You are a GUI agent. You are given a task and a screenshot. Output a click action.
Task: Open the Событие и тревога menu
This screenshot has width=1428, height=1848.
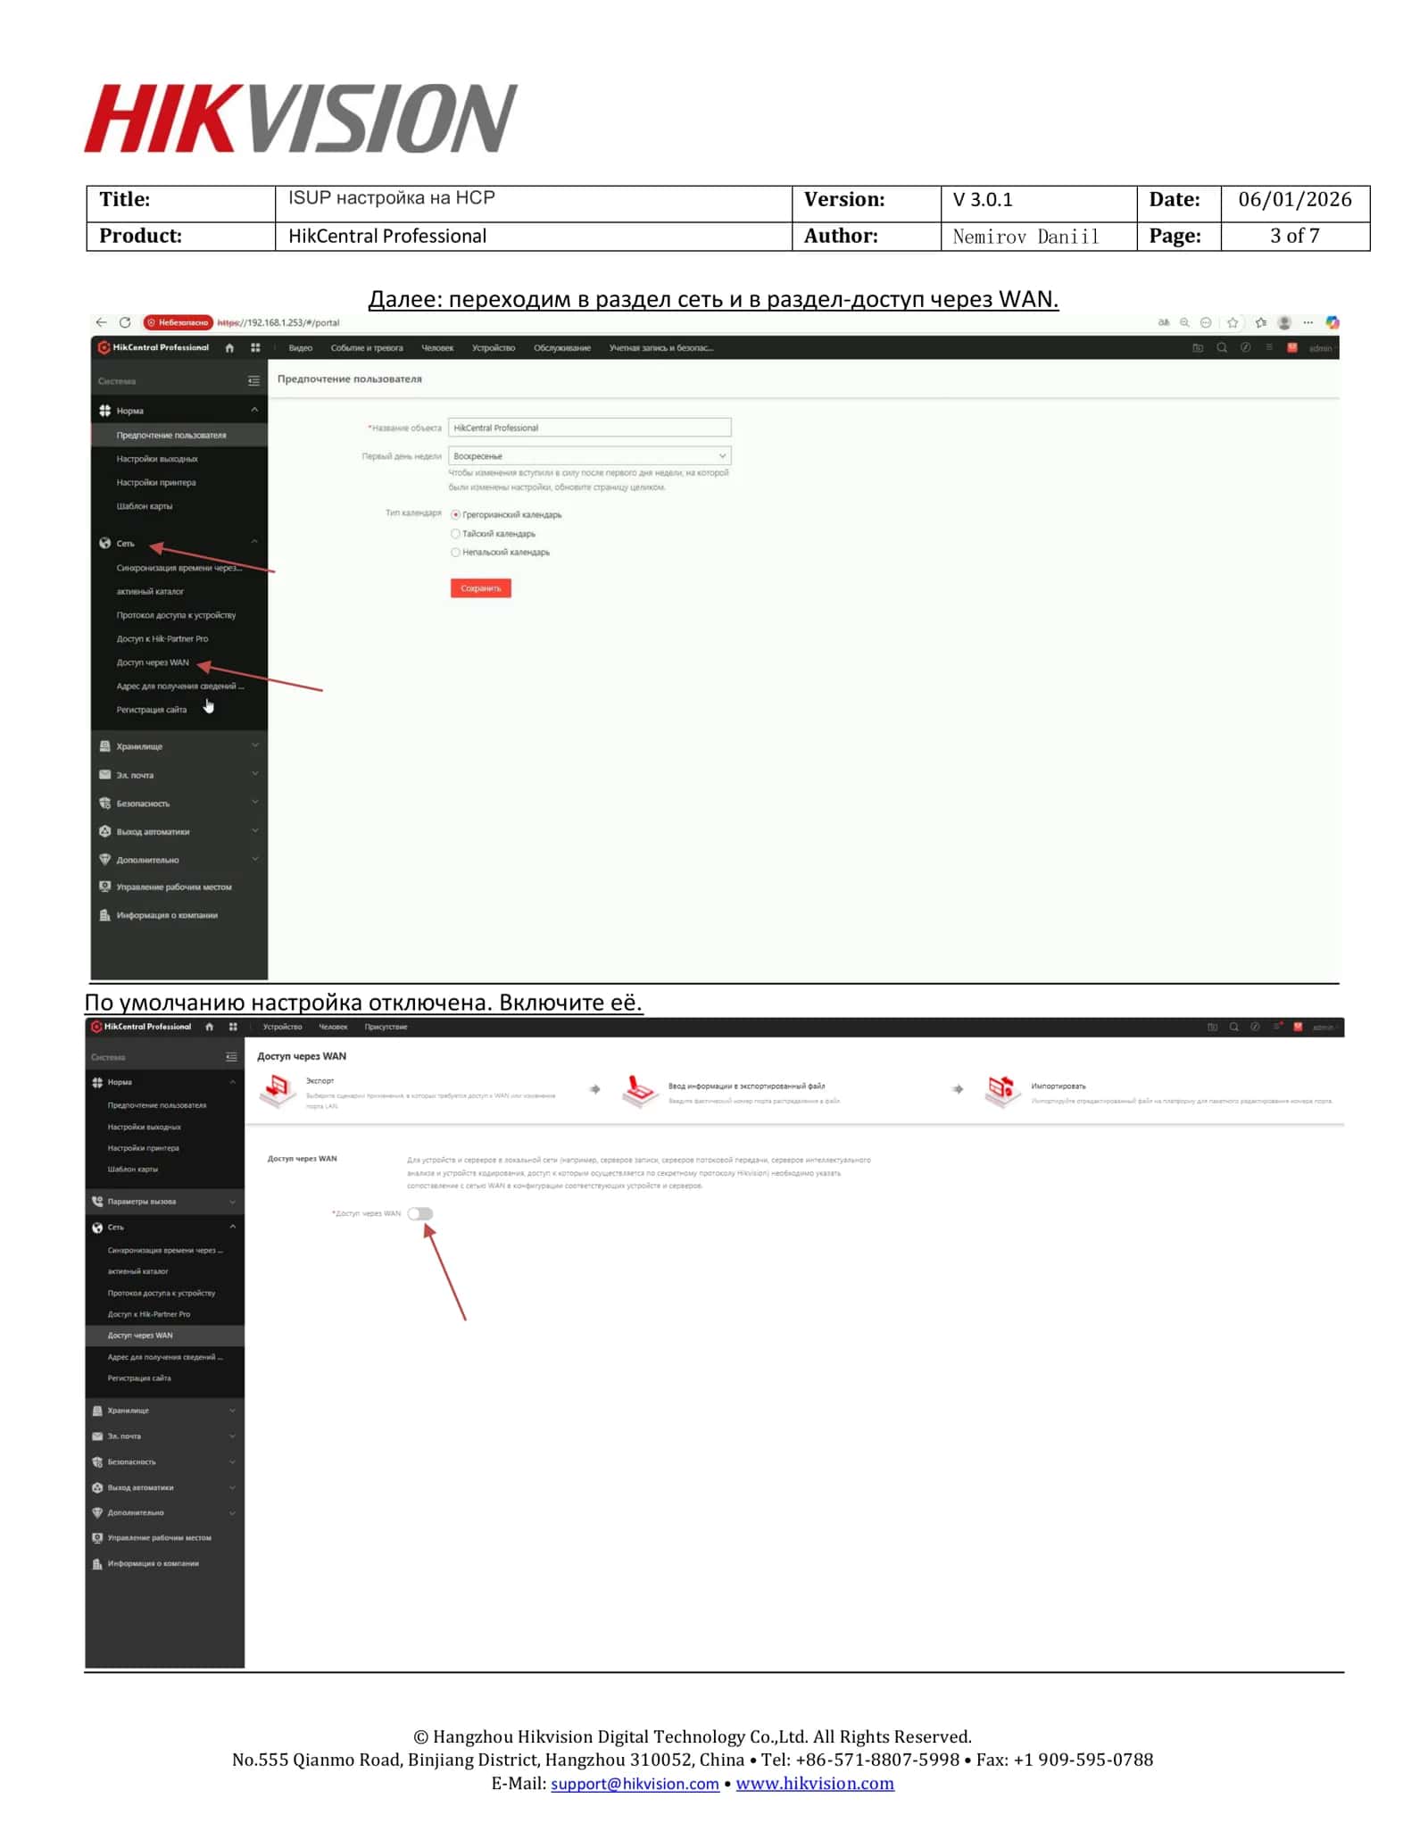click(367, 348)
